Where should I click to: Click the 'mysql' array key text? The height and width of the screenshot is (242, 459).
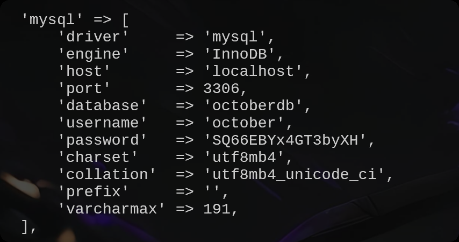coord(53,20)
